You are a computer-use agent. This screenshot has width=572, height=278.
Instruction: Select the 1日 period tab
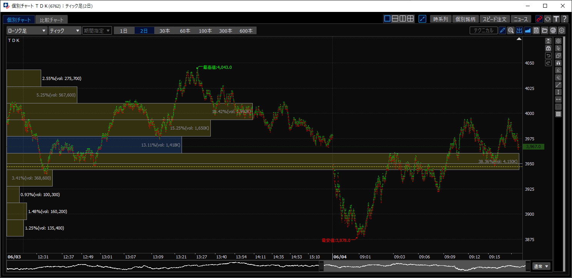tap(124, 31)
